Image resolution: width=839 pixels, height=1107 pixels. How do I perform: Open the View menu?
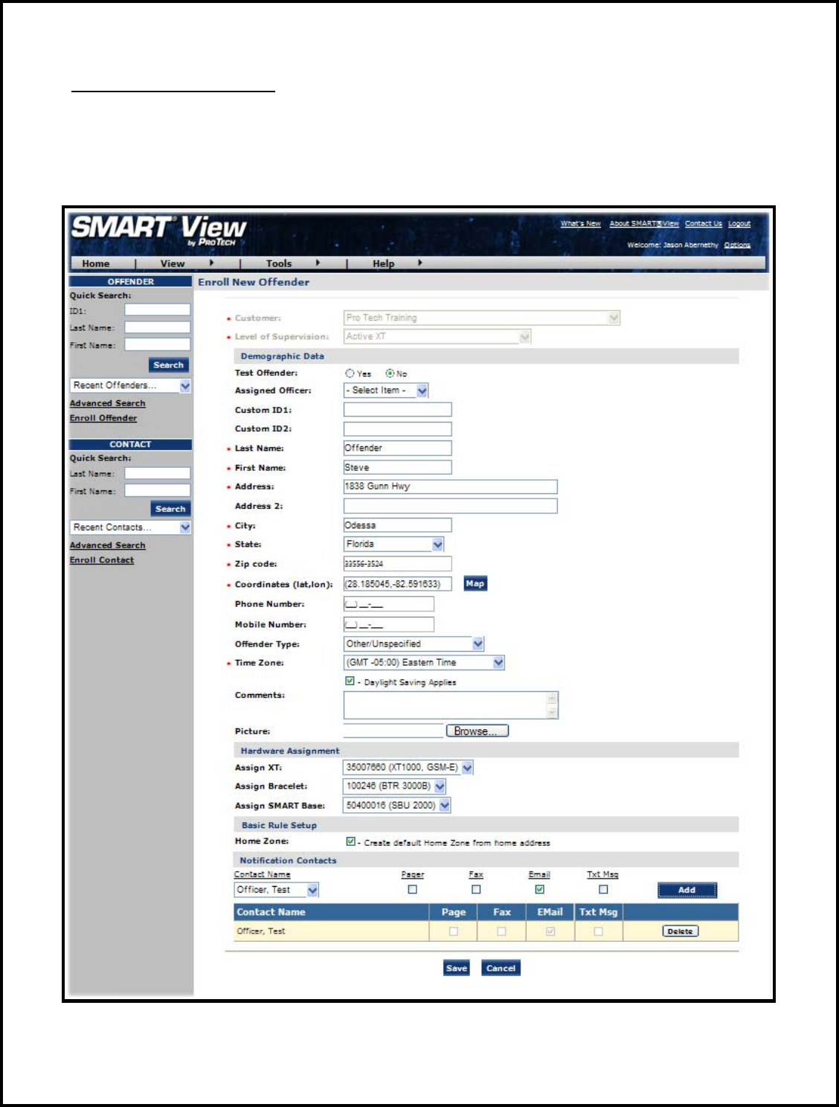(173, 263)
